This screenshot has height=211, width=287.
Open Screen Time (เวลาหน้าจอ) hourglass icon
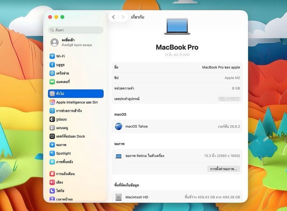click(x=52, y=199)
